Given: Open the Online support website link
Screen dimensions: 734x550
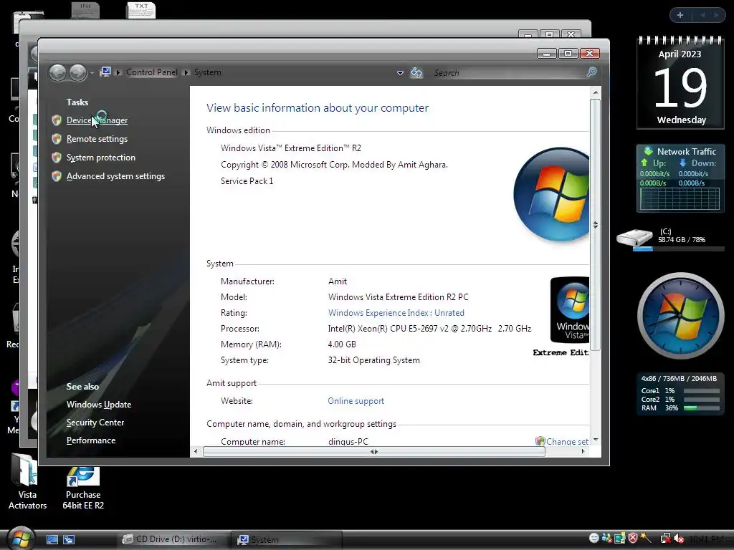Looking at the screenshot, I should tap(356, 401).
